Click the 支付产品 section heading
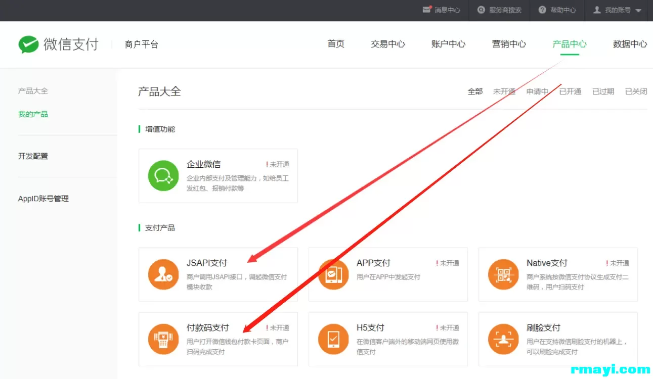 tap(160, 227)
